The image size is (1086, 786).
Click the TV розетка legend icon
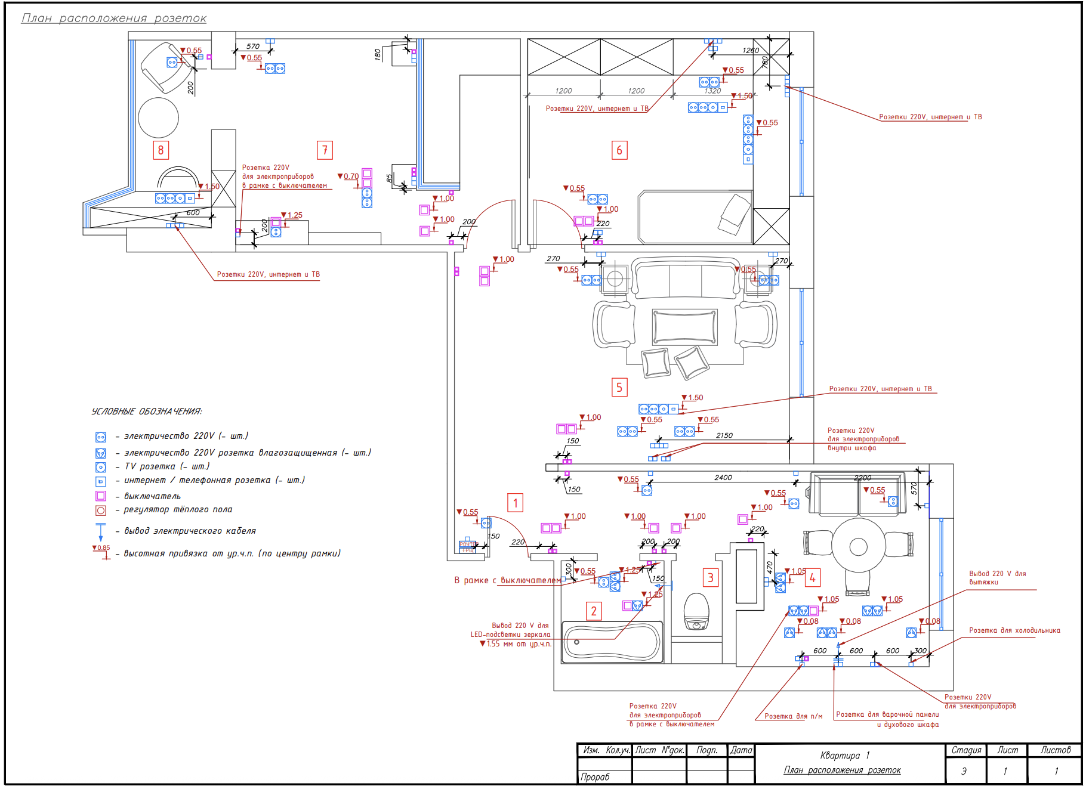[x=100, y=467]
